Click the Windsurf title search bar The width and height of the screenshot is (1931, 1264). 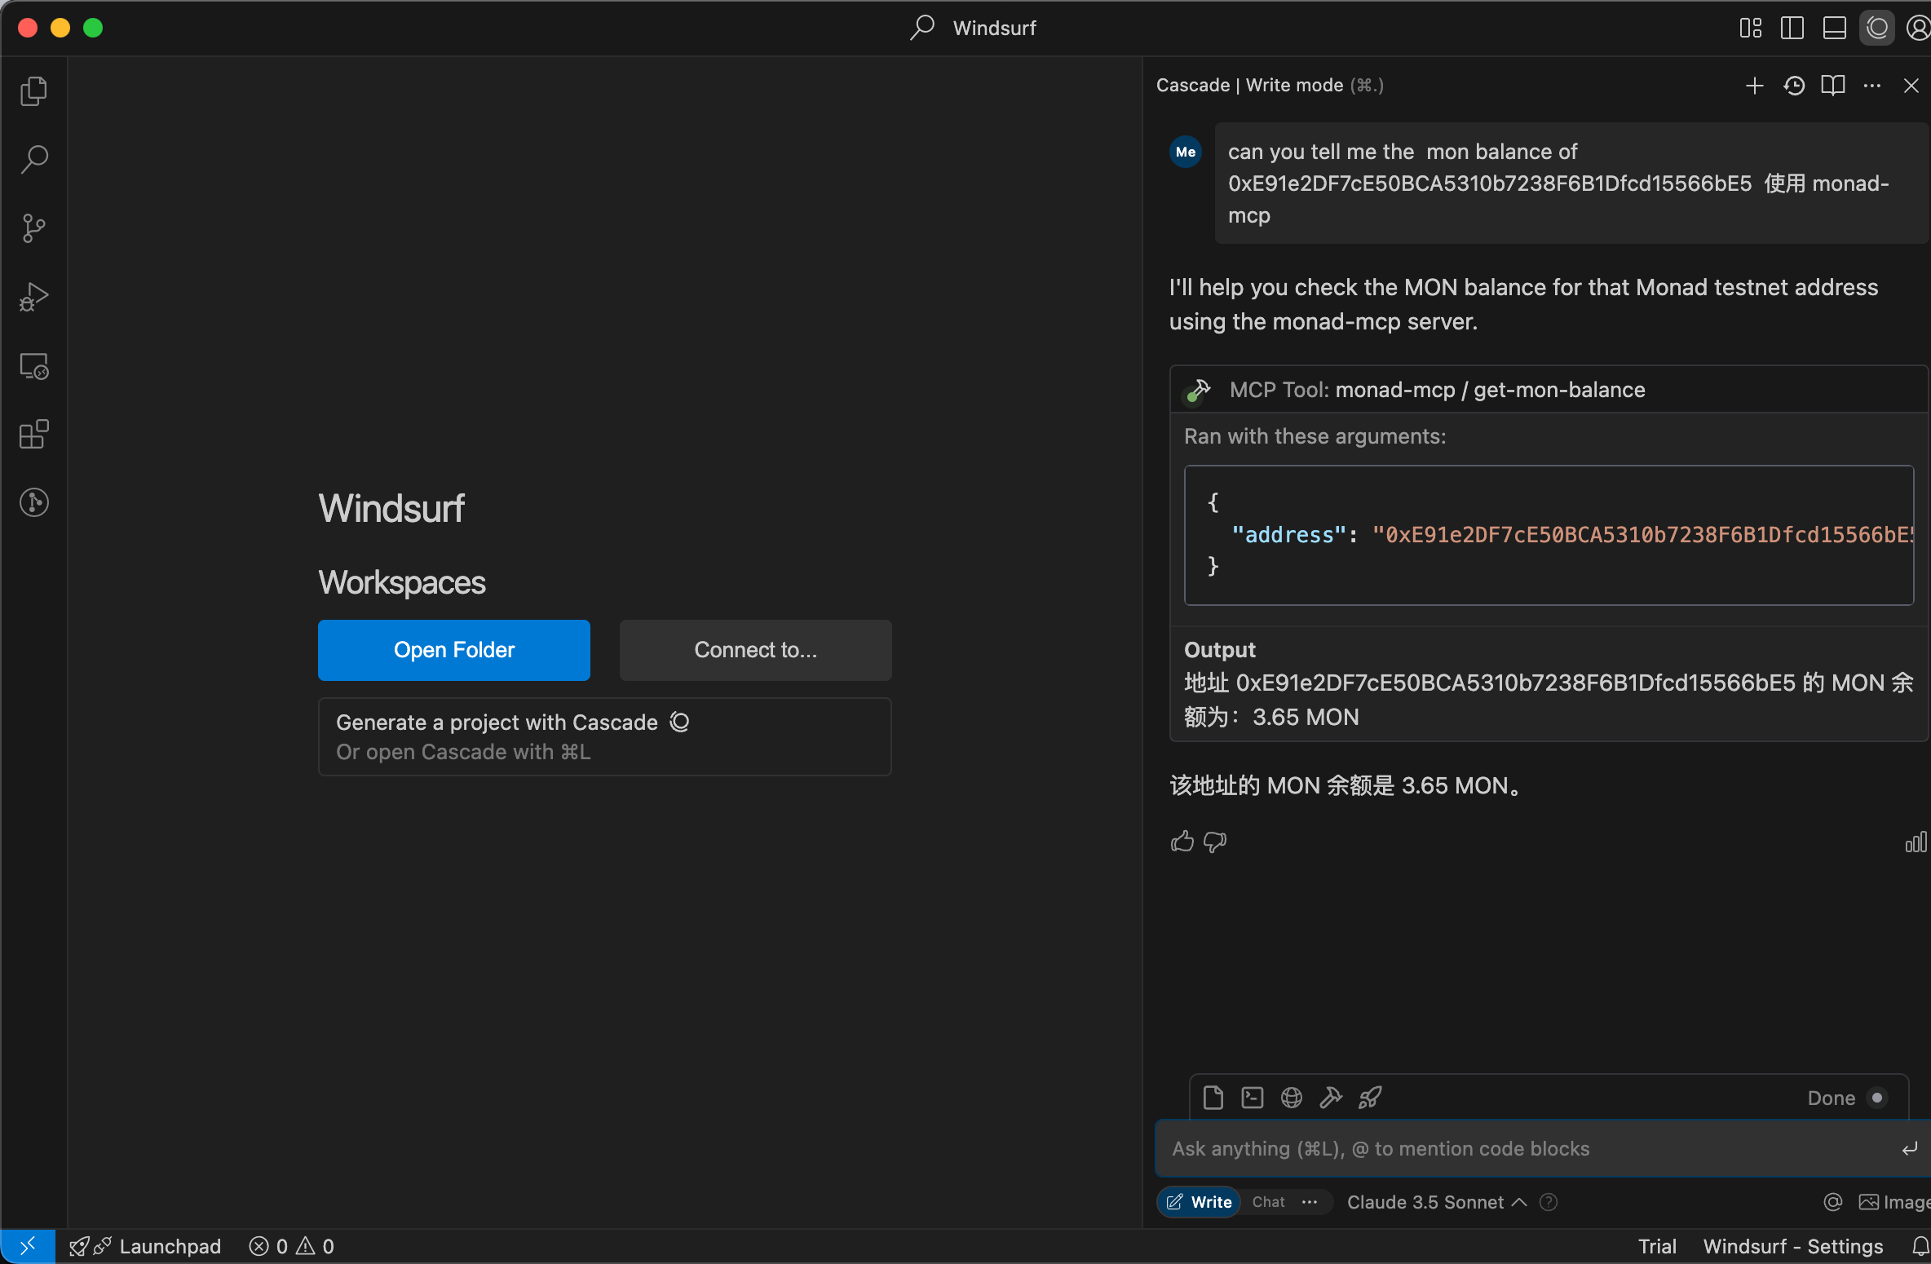click(974, 28)
